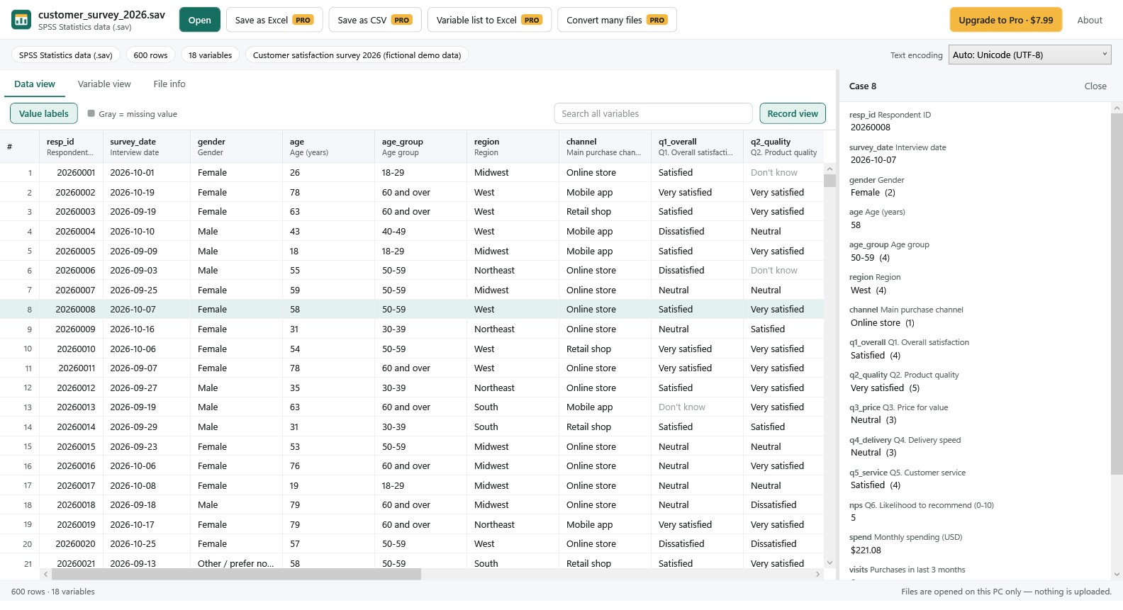Click the app logo beside customer_survey_2026.sav
1123x610 pixels.
pos(21,20)
